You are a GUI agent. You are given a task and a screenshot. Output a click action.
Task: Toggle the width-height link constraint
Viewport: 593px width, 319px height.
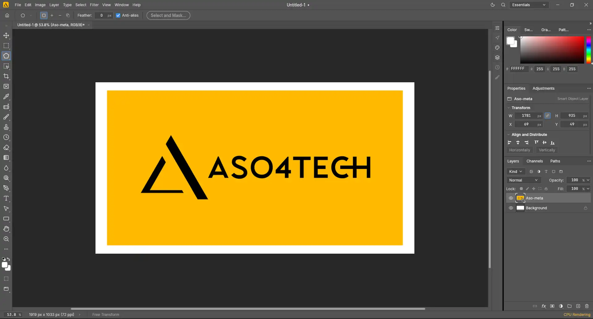[x=548, y=116]
